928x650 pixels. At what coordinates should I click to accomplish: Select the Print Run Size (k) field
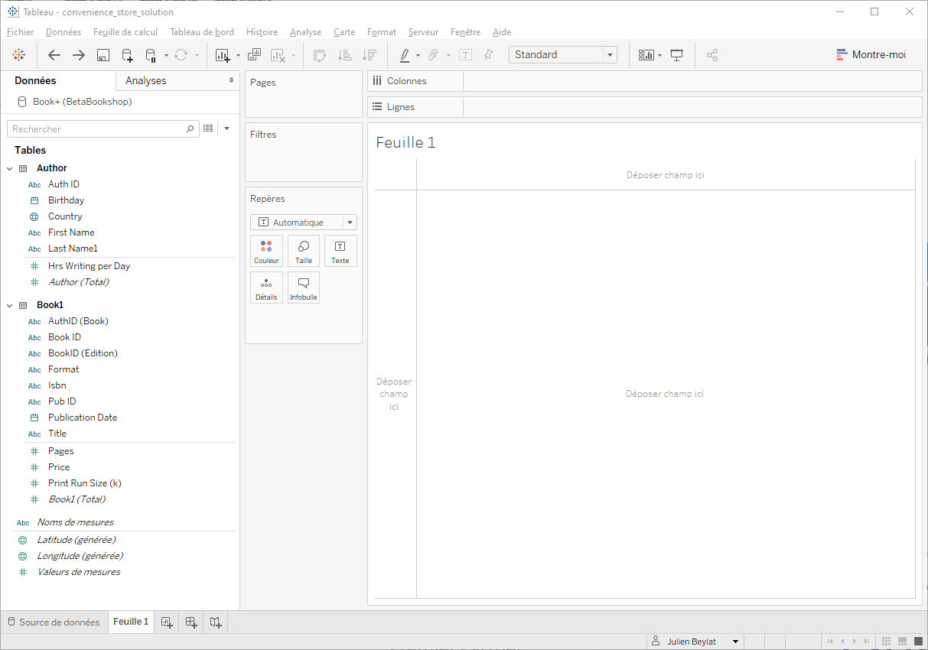click(84, 483)
